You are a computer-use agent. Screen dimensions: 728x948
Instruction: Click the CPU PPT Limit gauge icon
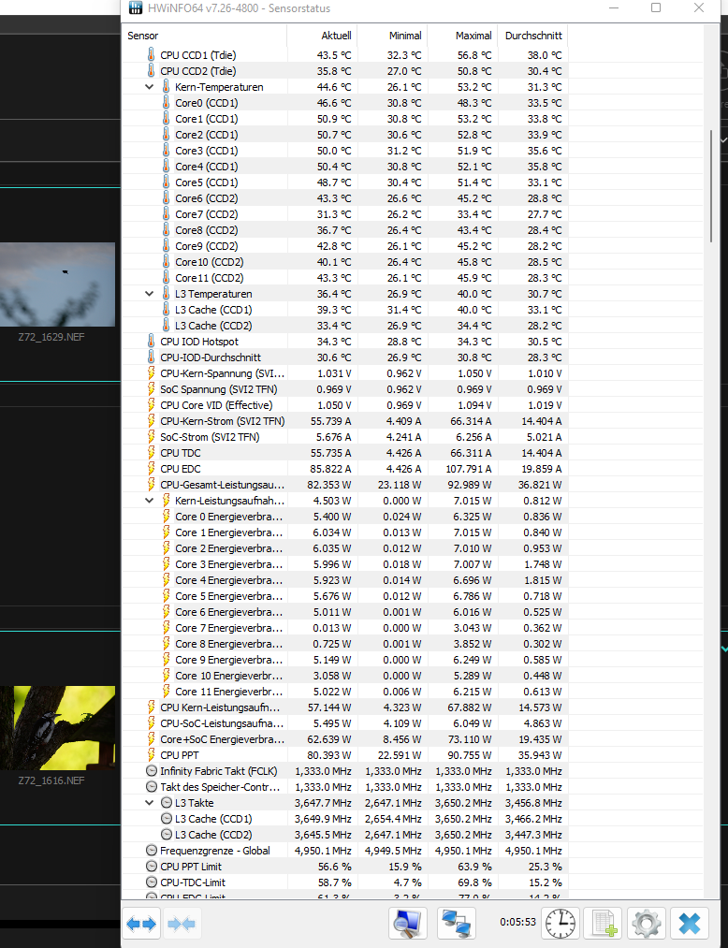tap(152, 867)
